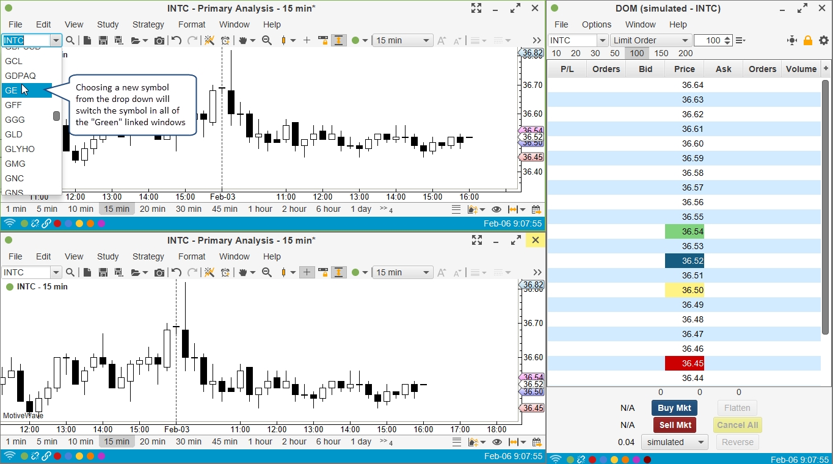The image size is (833, 464).
Task: Click the symbol dropdown list scrollbar handle
Action: click(x=56, y=116)
